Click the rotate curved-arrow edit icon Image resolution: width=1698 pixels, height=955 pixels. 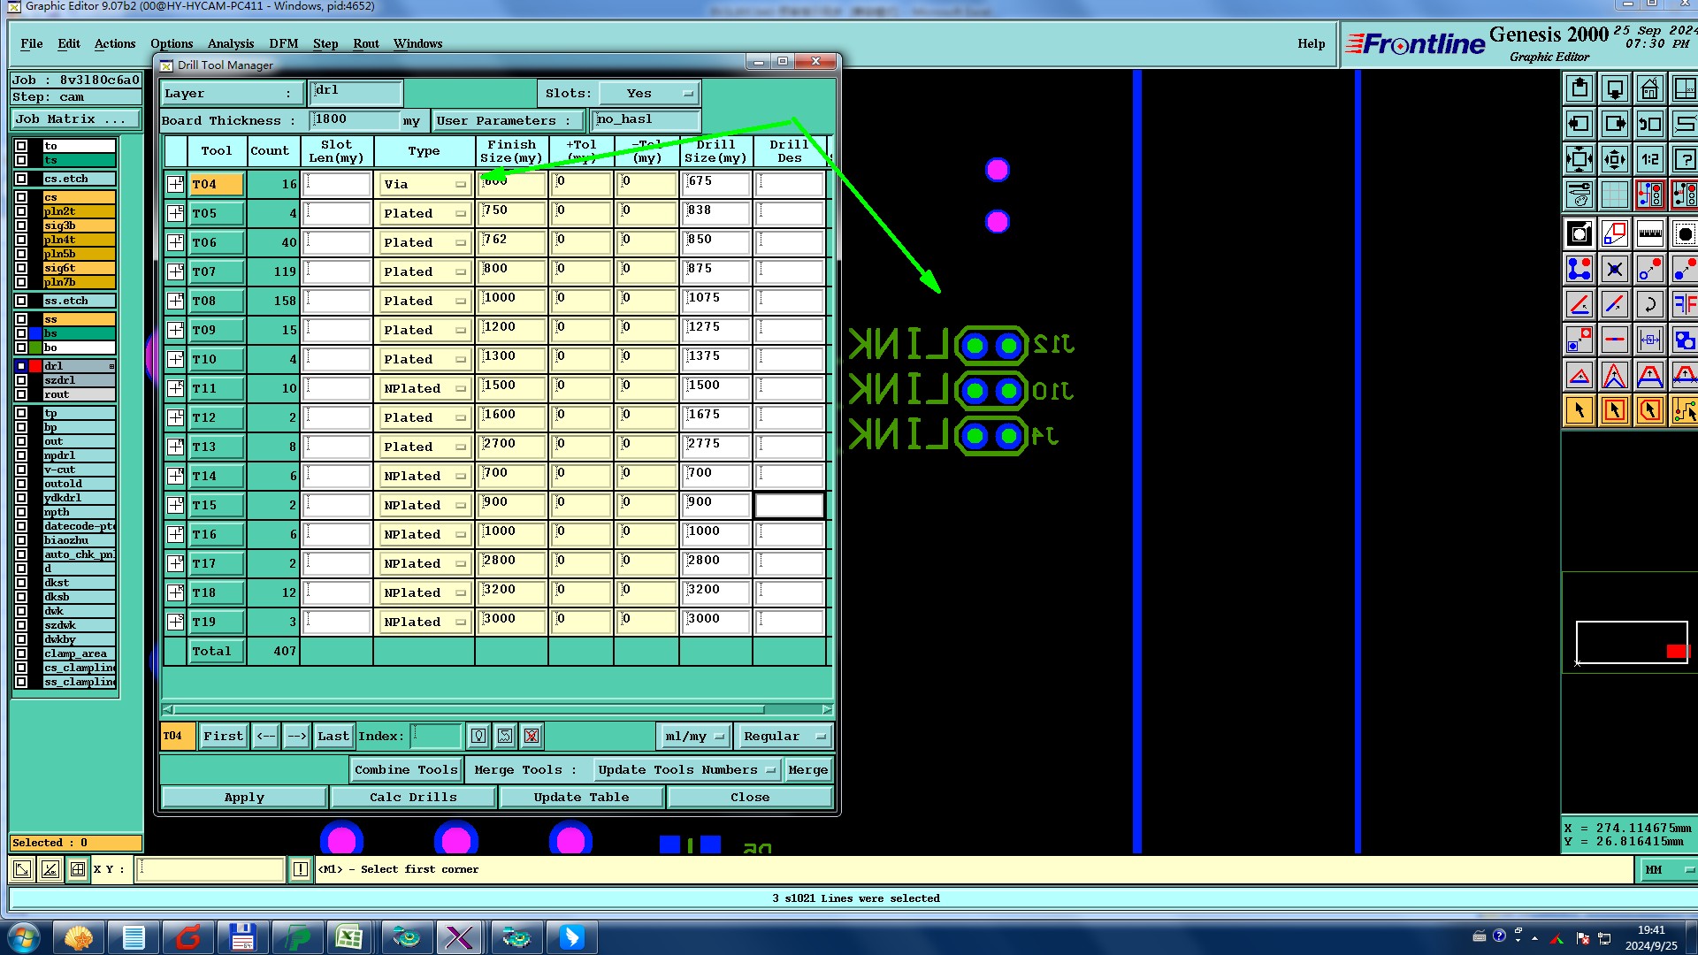pyautogui.click(x=1649, y=305)
